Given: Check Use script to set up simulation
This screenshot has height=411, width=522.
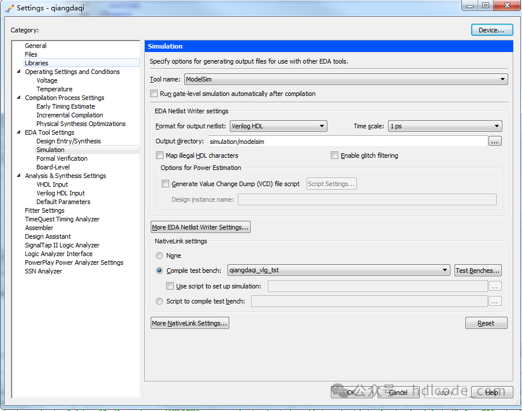Looking at the screenshot, I should coord(170,286).
